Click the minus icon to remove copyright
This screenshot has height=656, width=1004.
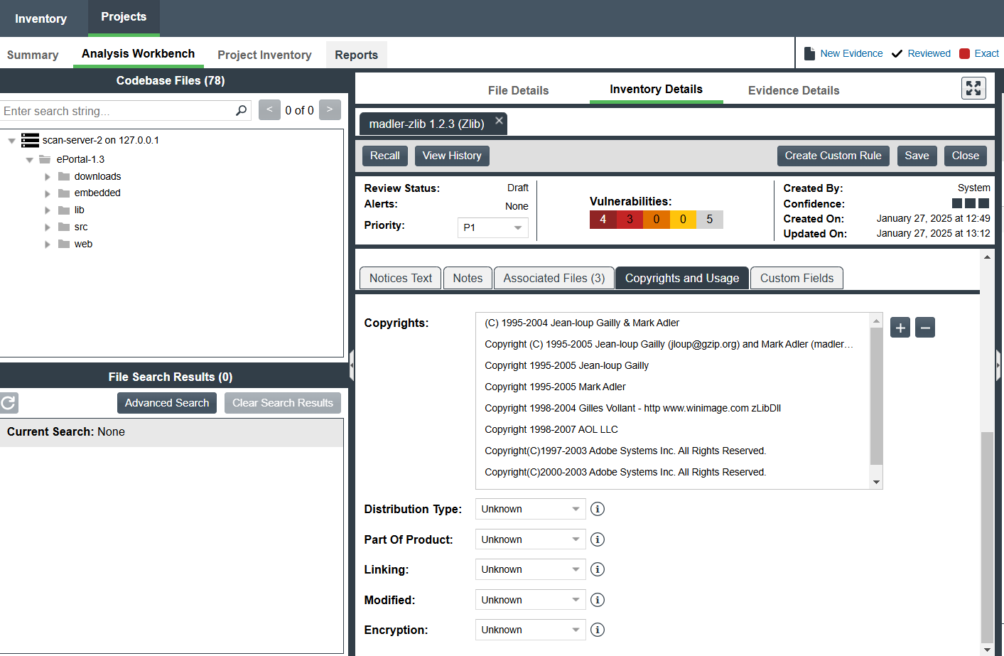coord(924,328)
